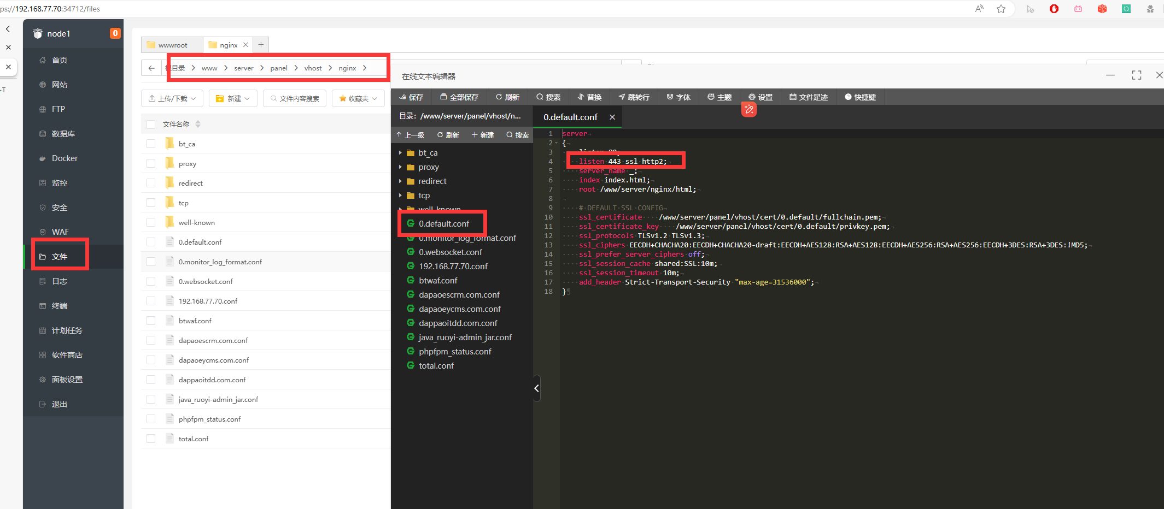Click the red annotation pen icon
Image resolution: width=1164 pixels, height=509 pixels.
coord(749,110)
